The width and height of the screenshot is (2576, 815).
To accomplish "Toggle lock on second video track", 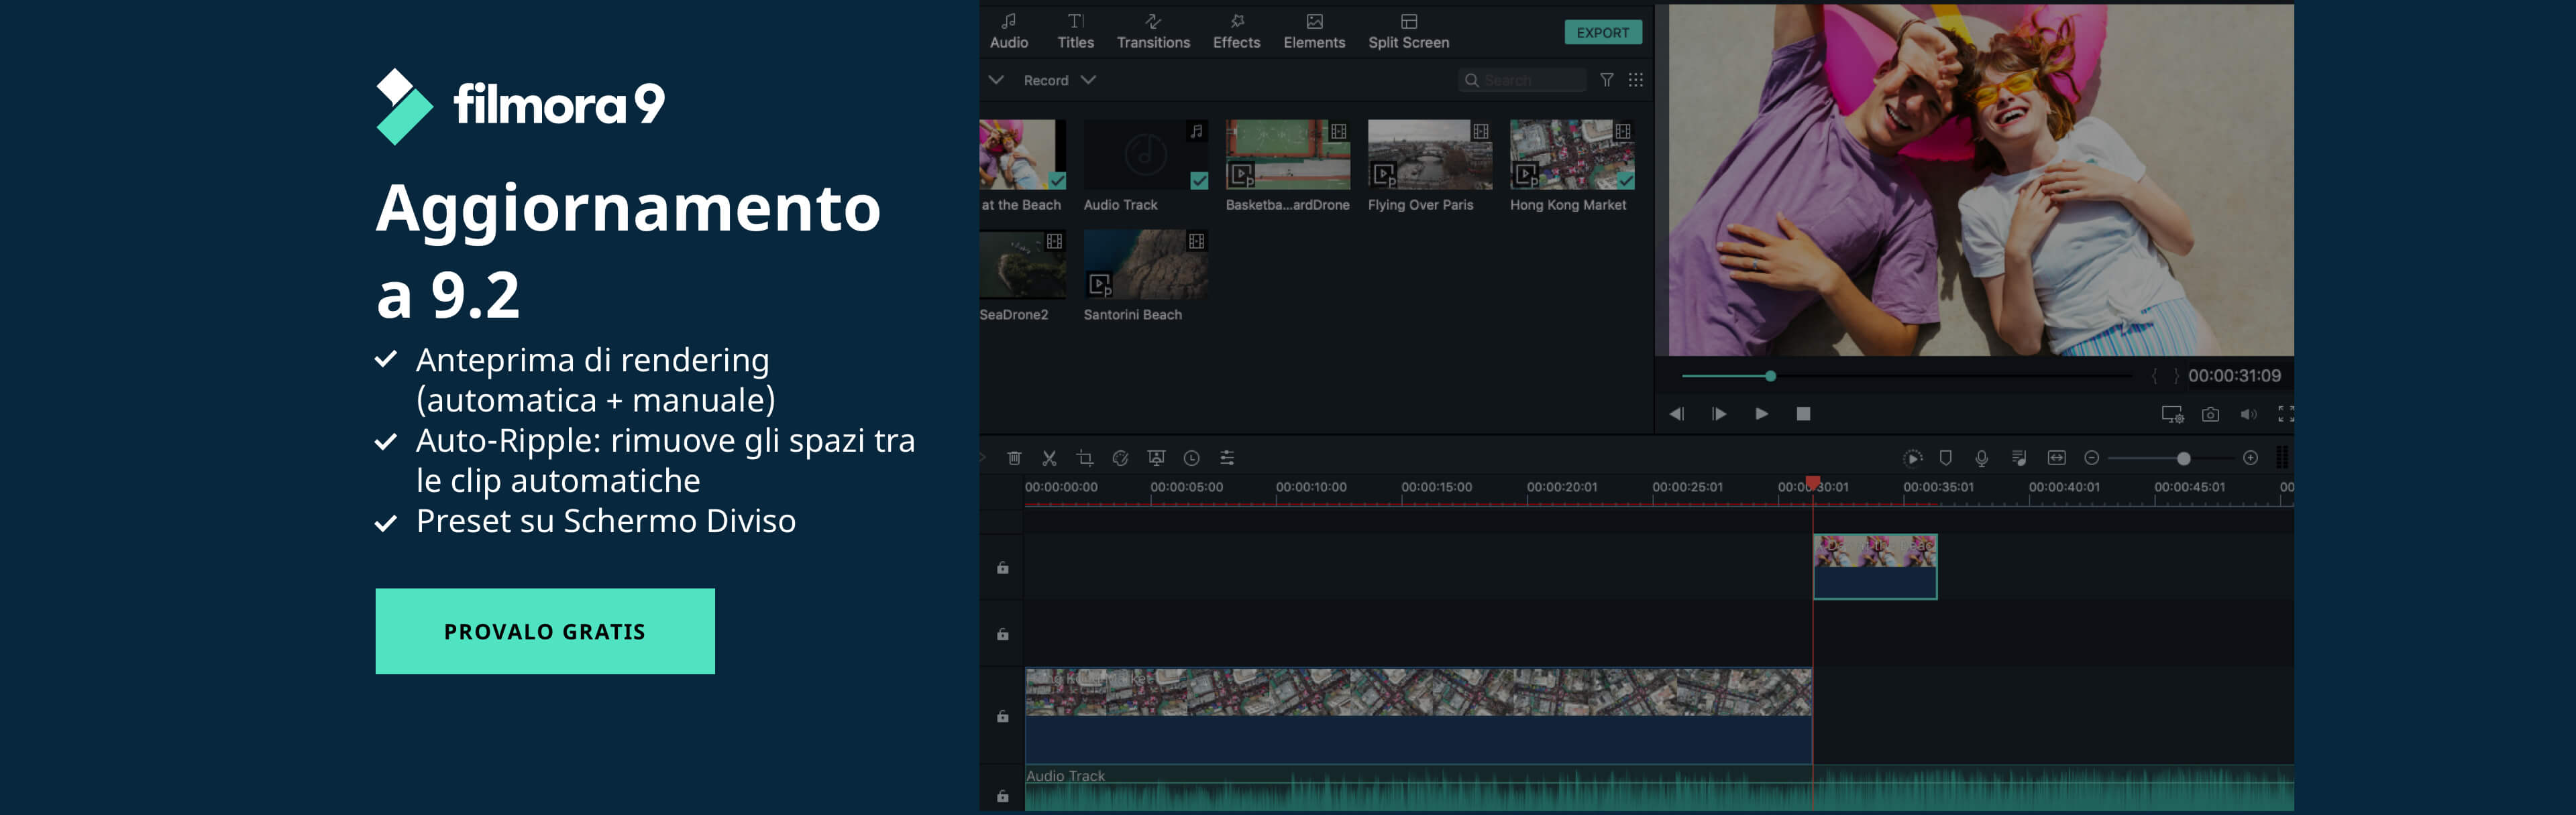I will [1002, 633].
